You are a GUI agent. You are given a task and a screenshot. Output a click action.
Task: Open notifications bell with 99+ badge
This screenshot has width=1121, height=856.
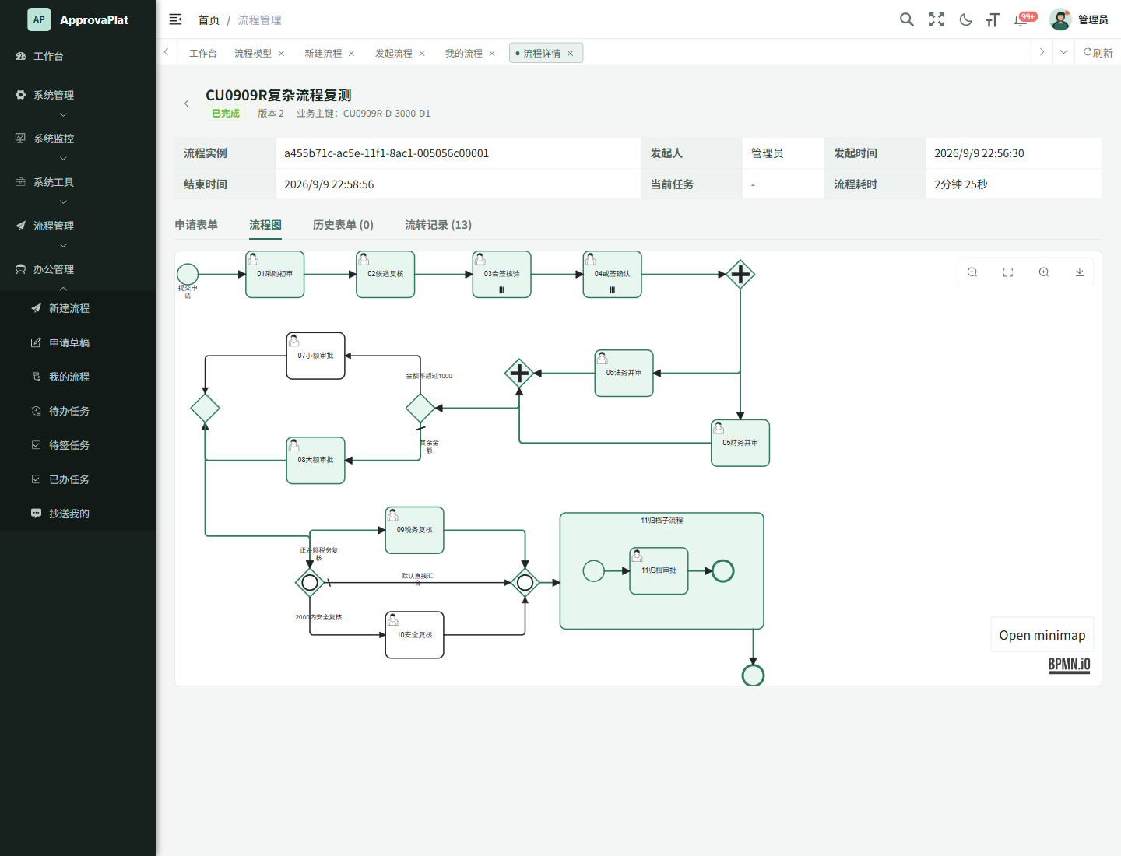(1022, 19)
